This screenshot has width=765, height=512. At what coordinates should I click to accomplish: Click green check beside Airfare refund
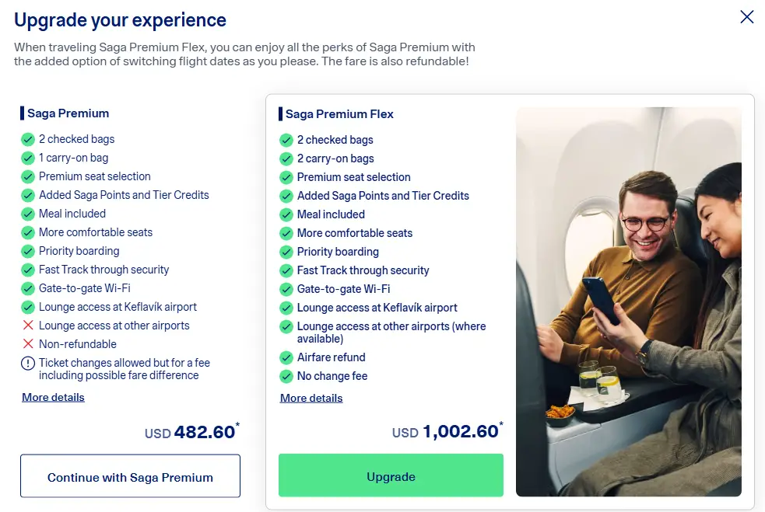pyautogui.click(x=286, y=358)
